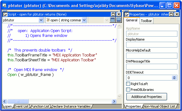Click the script vertical scrollbar up arrow

(119, 26)
